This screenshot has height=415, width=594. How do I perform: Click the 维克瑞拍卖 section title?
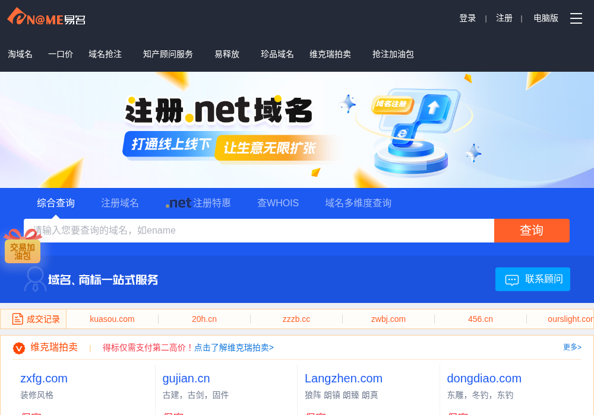pyautogui.click(x=54, y=347)
